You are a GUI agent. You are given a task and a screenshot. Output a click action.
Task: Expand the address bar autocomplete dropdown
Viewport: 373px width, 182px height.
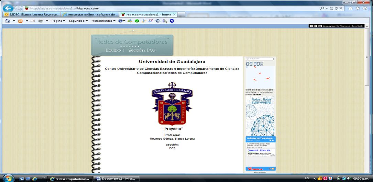coord(327,8)
